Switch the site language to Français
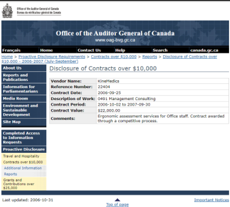This screenshot has width=230, height=207. (x=11, y=50)
